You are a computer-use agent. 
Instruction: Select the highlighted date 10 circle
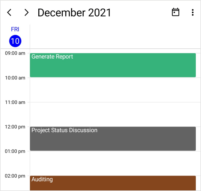click(15, 41)
